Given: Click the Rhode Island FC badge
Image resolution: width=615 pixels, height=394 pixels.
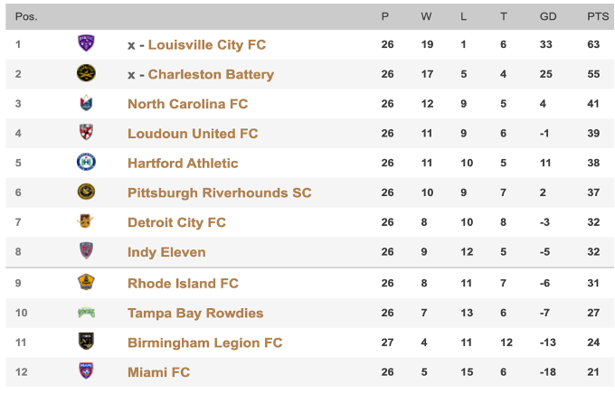Looking at the screenshot, I should coord(86,282).
